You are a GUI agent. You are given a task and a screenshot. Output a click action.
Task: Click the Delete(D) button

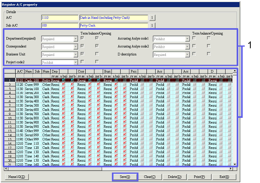(175, 177)
